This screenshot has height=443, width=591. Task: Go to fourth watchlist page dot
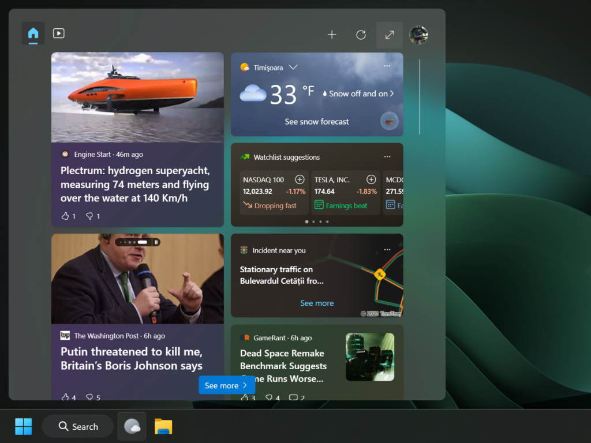pos(327,222)
